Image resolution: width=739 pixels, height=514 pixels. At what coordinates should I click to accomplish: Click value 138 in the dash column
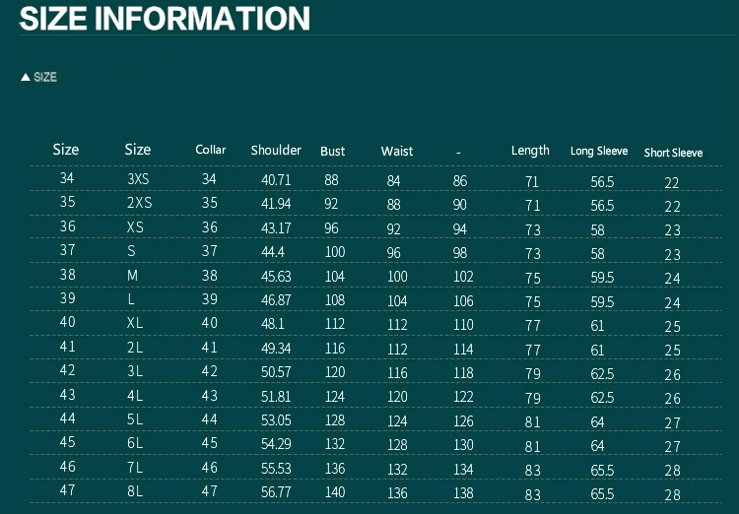[463, 492]
